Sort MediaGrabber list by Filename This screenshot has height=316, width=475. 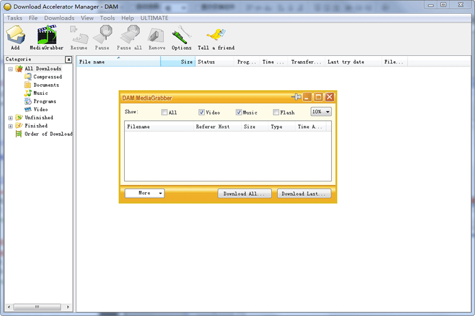coord(159,127)
